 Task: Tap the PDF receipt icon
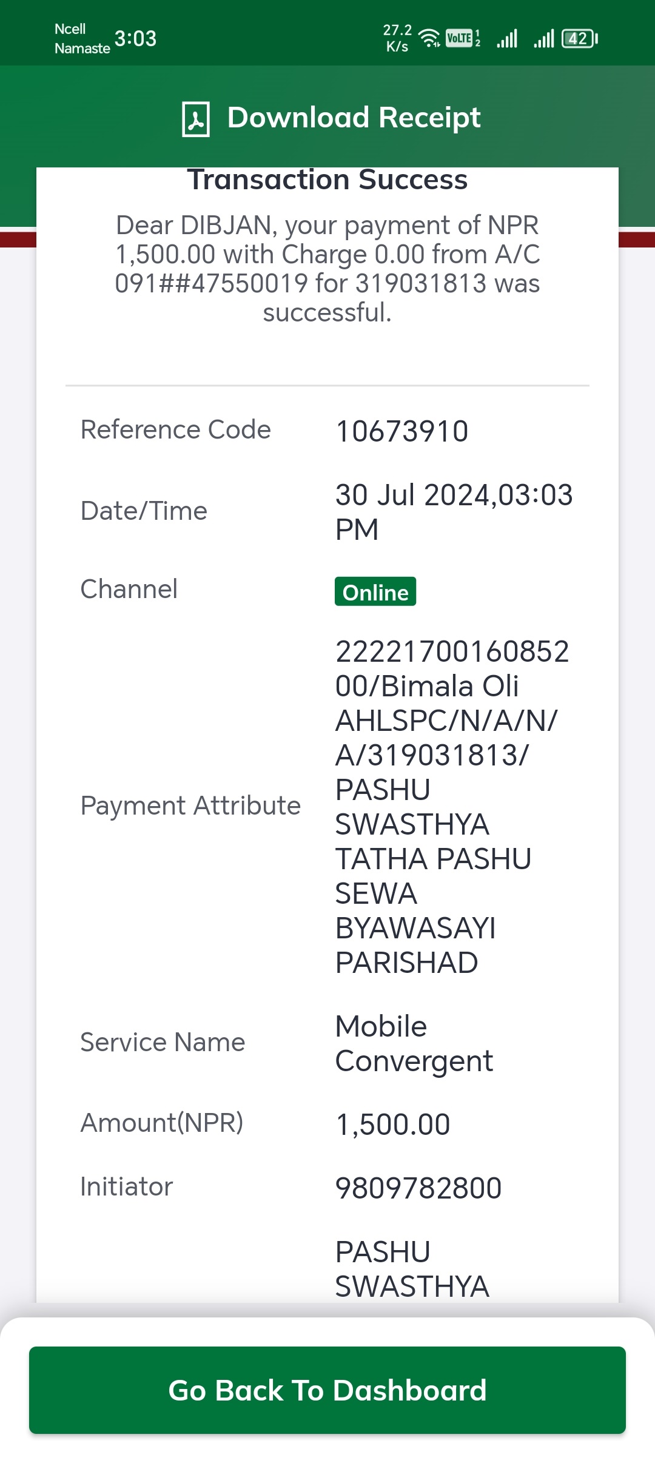click(196, 119)
